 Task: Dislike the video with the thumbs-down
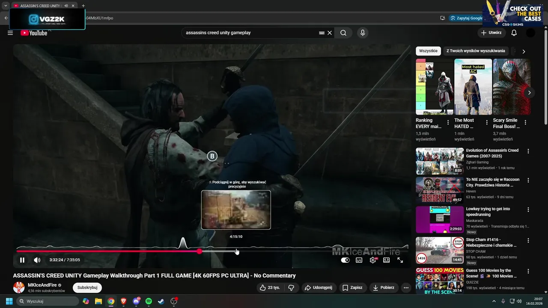pyautogui.click(x=291, y=287)
